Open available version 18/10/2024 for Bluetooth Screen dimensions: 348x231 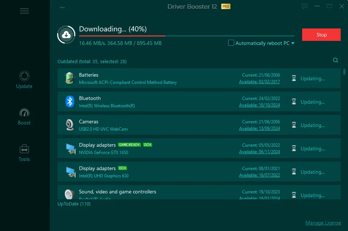pyautogui.click(x=259, y=105)
